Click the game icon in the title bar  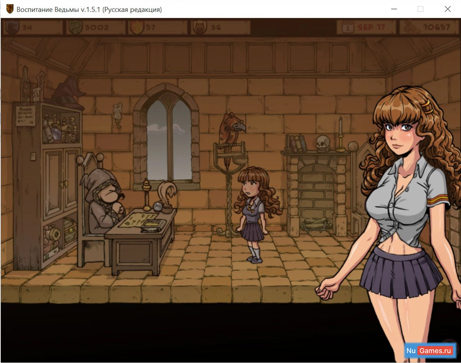(10, 9)
